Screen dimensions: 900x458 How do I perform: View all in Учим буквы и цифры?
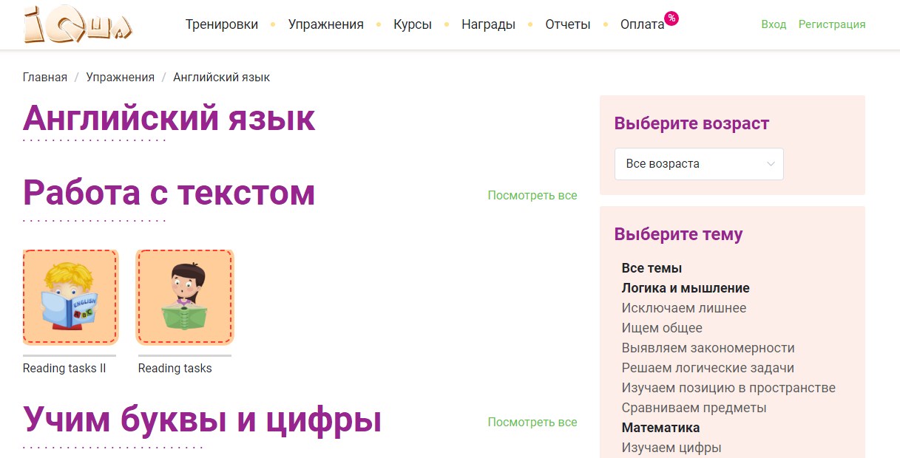(532, 423)
